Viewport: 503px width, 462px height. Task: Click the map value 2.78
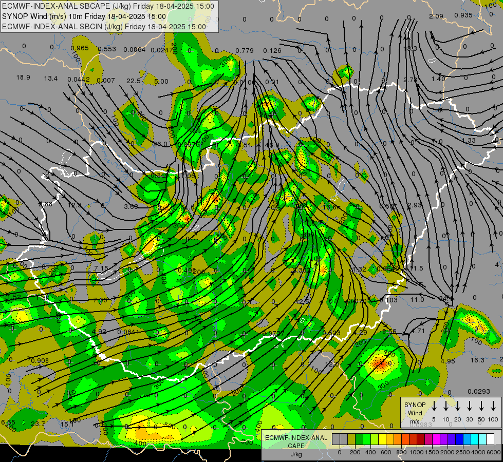[x=410, y=80]
